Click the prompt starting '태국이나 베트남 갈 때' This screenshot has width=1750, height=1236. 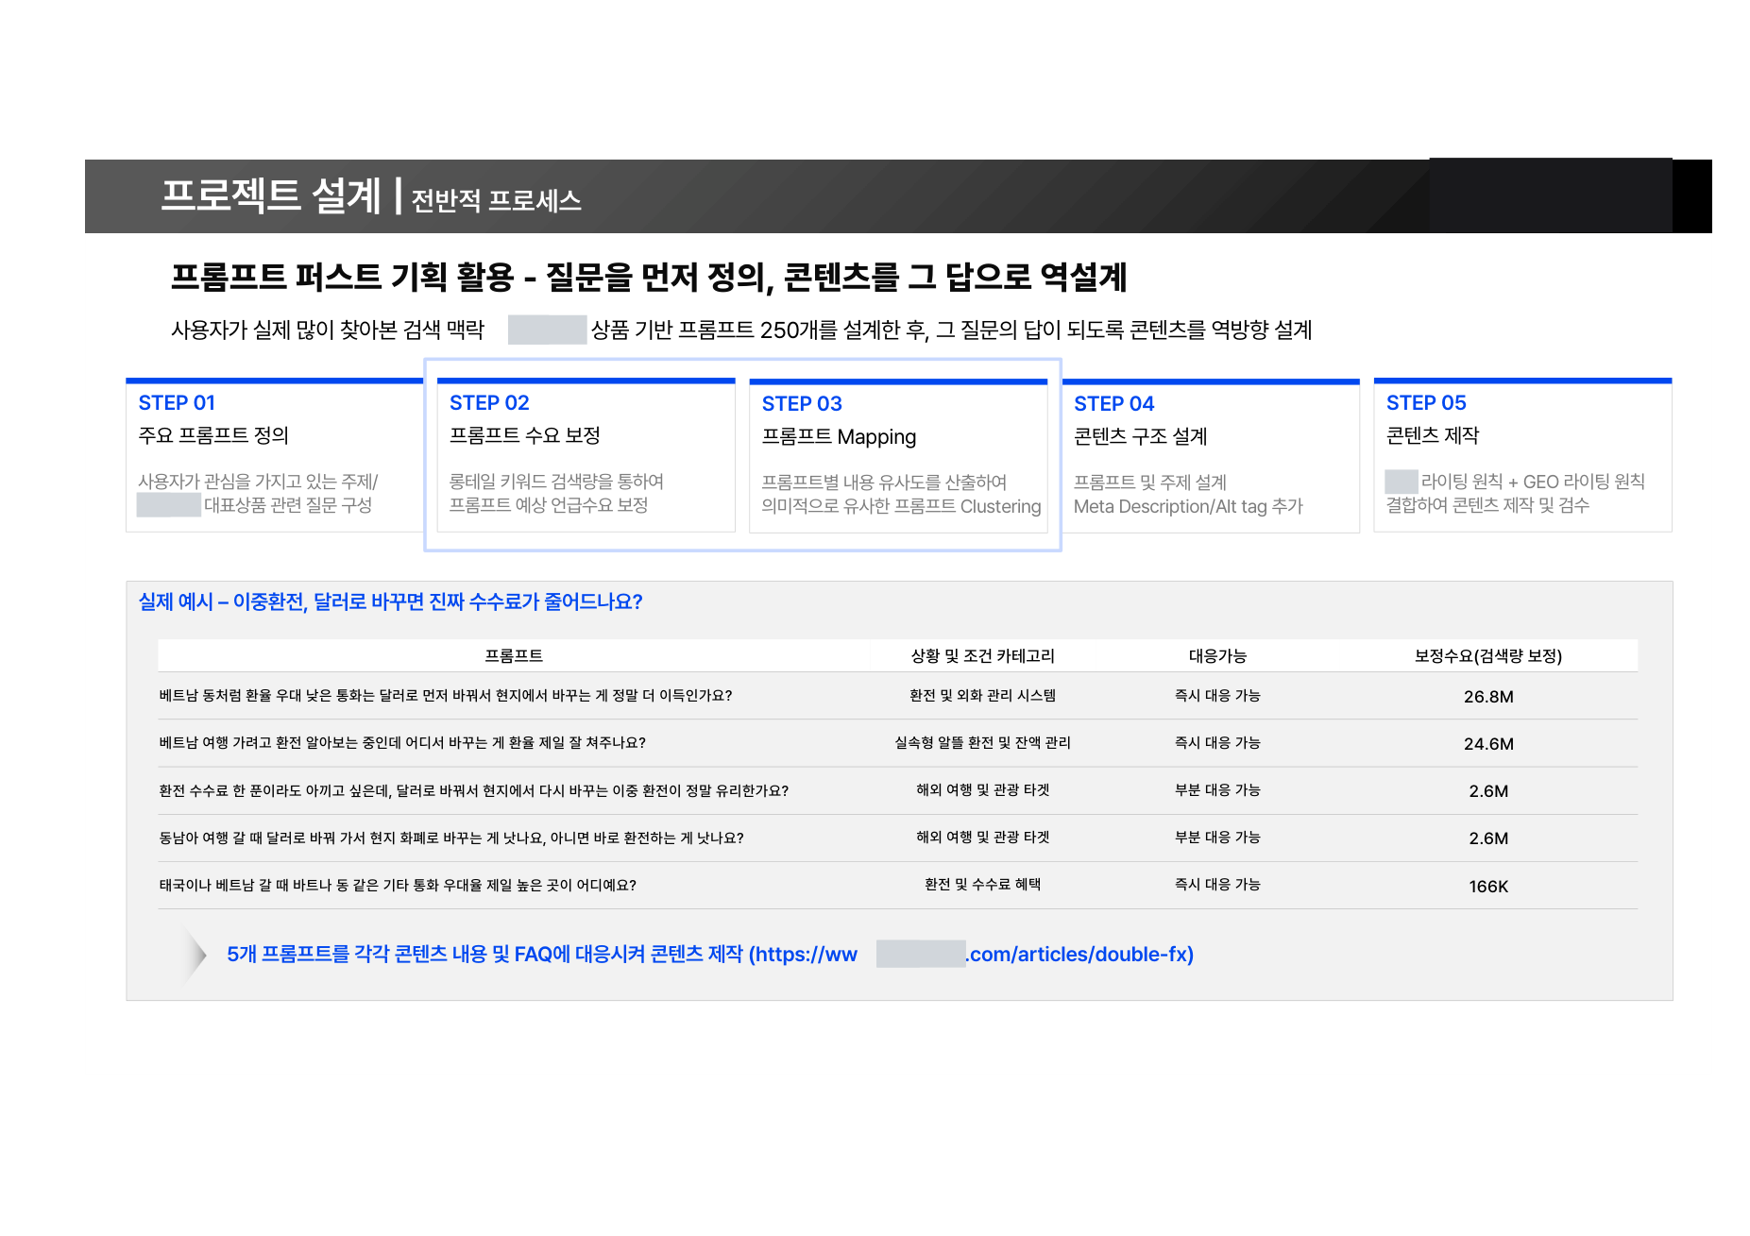pos(398,886)
